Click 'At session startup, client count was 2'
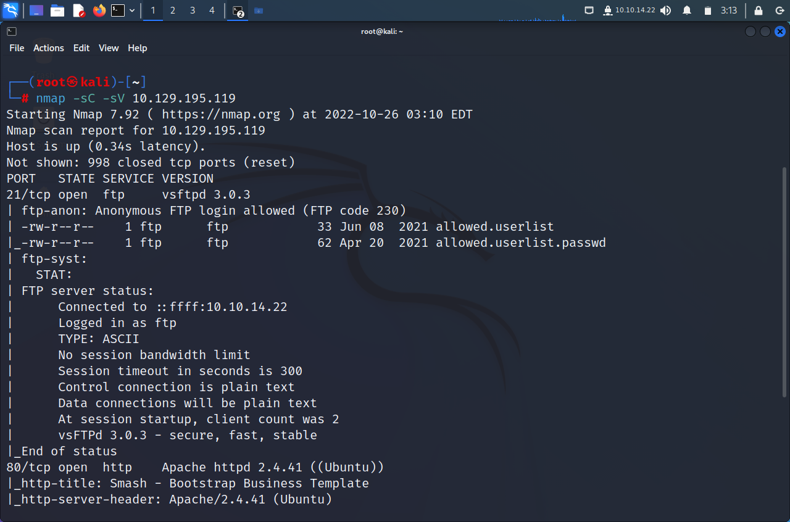Viewport: 790px width, 522px height. click(x=199, y=419)
